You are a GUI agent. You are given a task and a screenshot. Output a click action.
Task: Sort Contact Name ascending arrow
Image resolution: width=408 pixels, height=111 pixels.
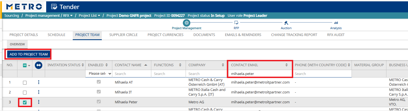click(146, 65)
